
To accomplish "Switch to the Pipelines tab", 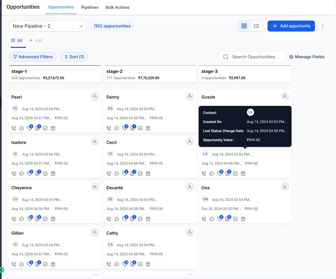I will click(x=89, y=7).
